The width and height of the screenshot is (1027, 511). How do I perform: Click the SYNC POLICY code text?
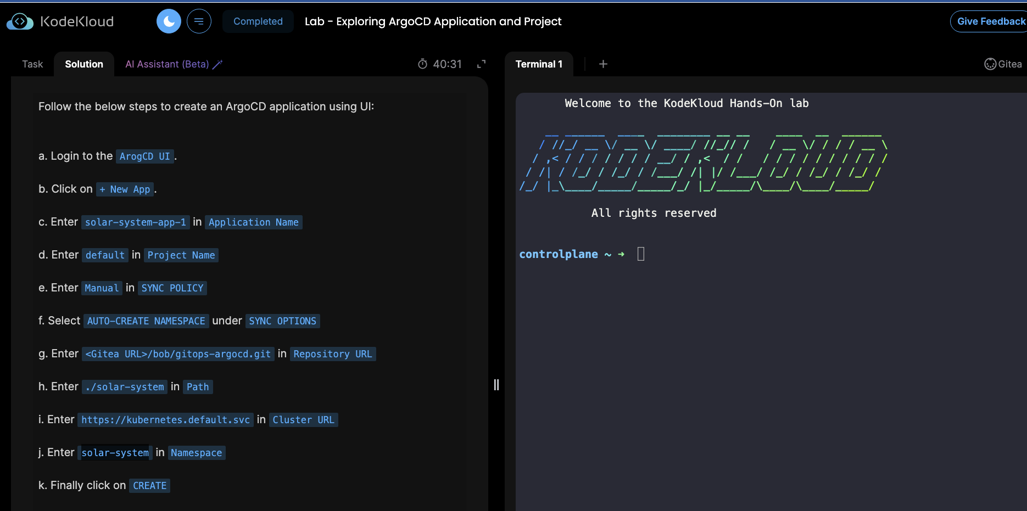172,288
